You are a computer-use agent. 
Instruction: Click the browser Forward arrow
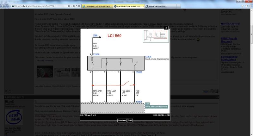(x=8, y=6)
